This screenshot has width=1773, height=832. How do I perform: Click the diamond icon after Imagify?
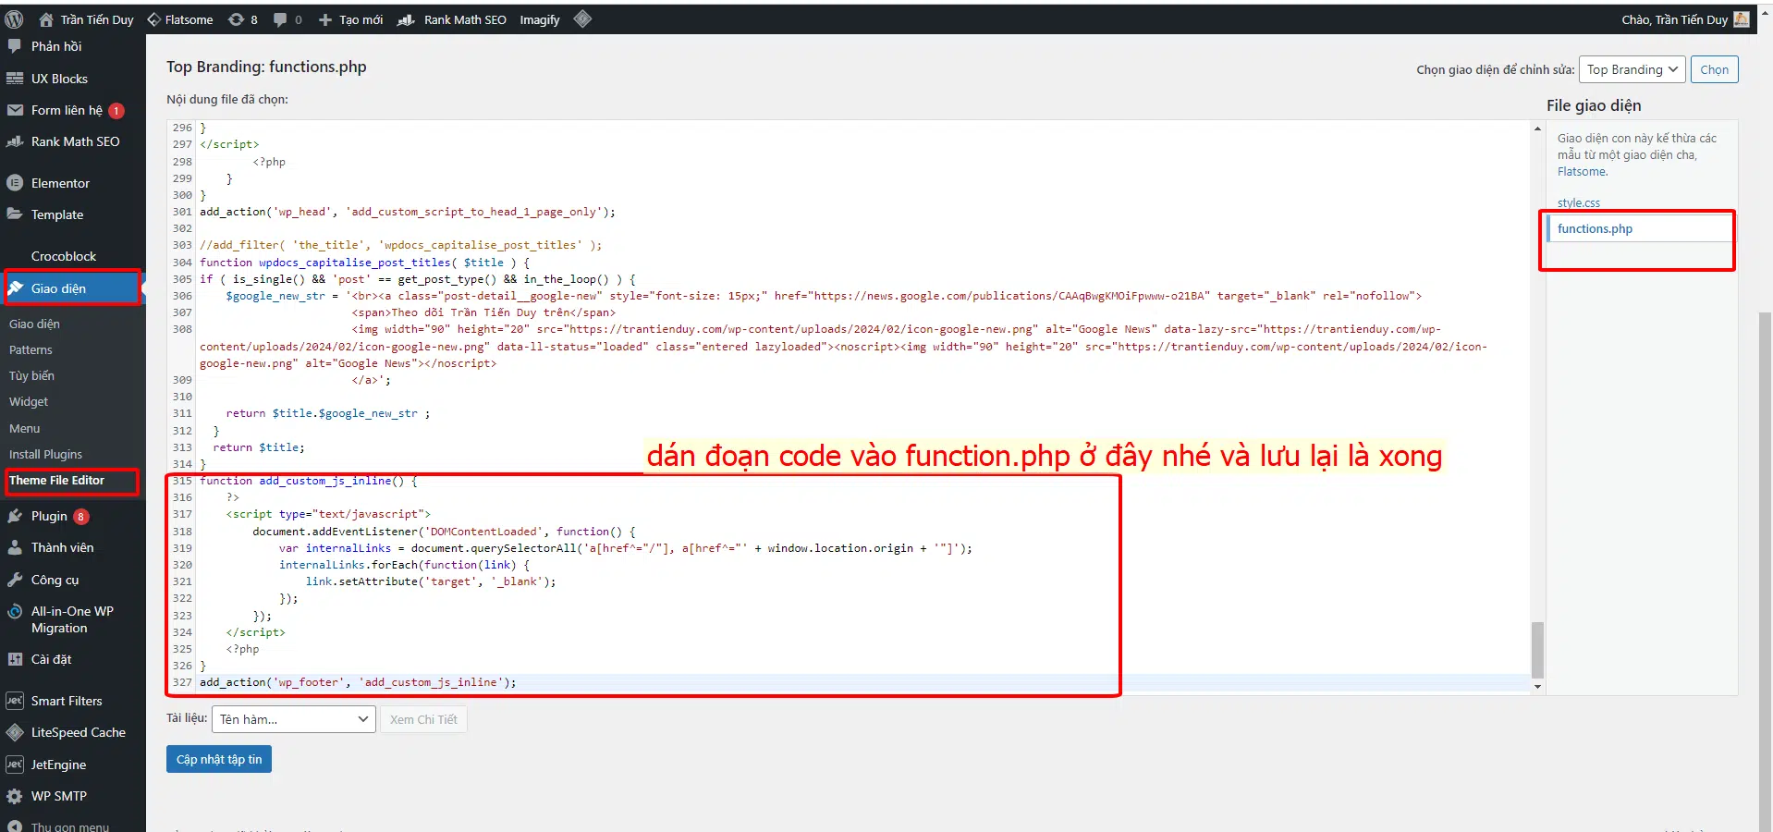point(582,18)
